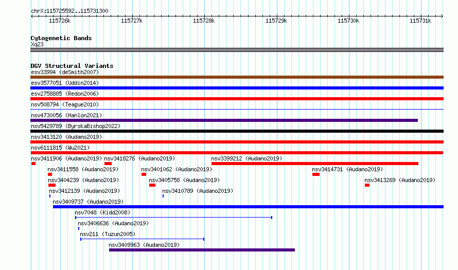Click the ruler's right end arrow
Screen dimensions: 458x270
point(442,16)
